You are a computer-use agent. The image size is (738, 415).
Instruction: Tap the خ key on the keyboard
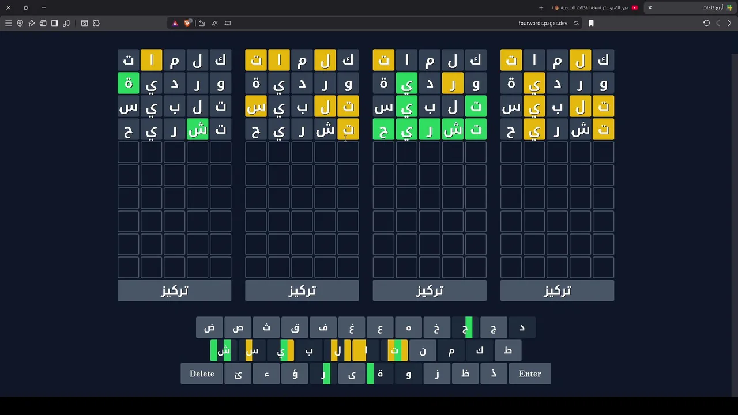pos(436,327)
